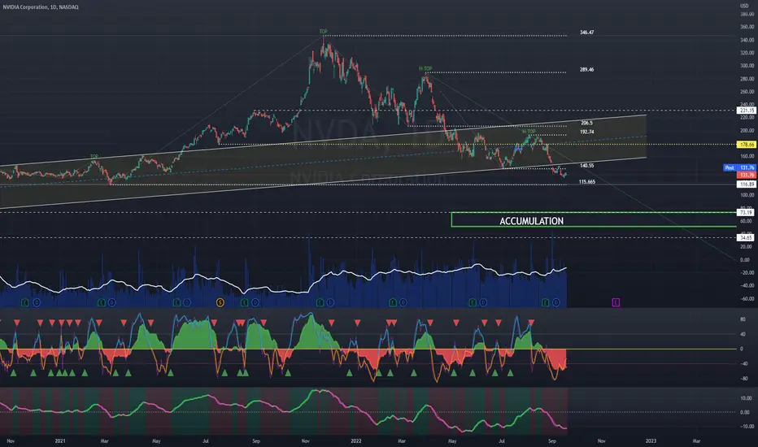Select the 140.55 level text annotation
The height and width of the screenshot is (447, 758).
(x=587, y=166)
